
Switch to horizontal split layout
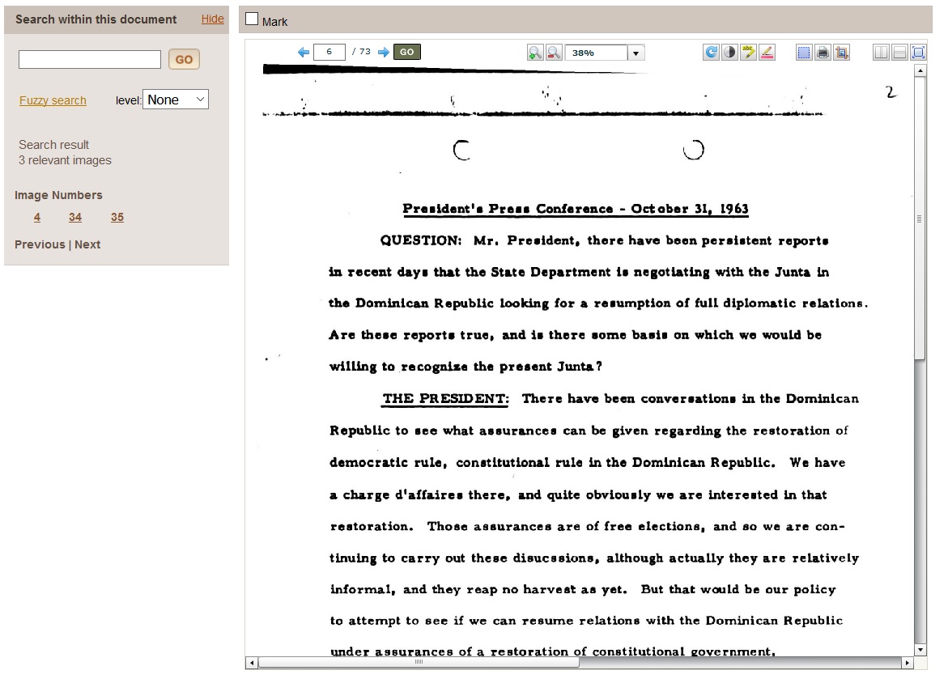(899, 52)
